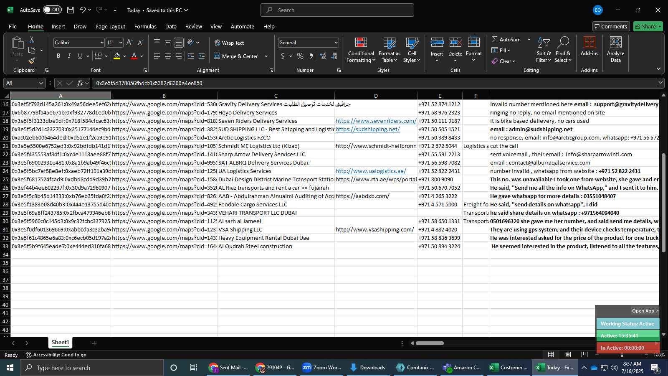The height and width of the screenshot is (376, 668).
Task: Switch to the Page Layout tab
Action: click(x=110, y=26)
